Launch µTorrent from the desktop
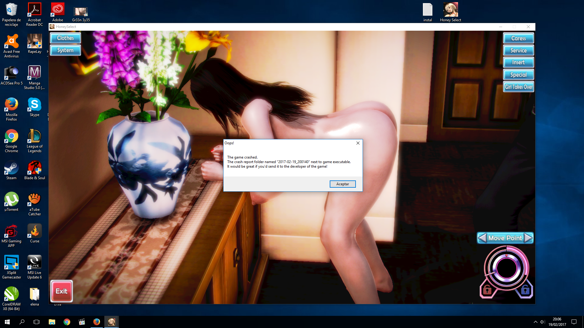The width and height of the screenshot is (584, 328). tap(11, 202)
